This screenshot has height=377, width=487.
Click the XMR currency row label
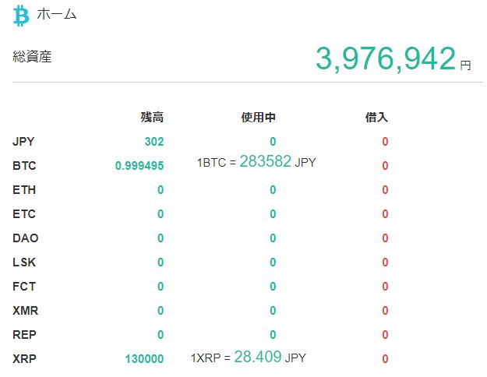[25, 311]
